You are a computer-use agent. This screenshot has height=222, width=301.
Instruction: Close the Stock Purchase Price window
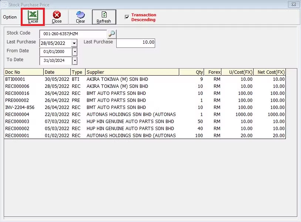point(294,4)
